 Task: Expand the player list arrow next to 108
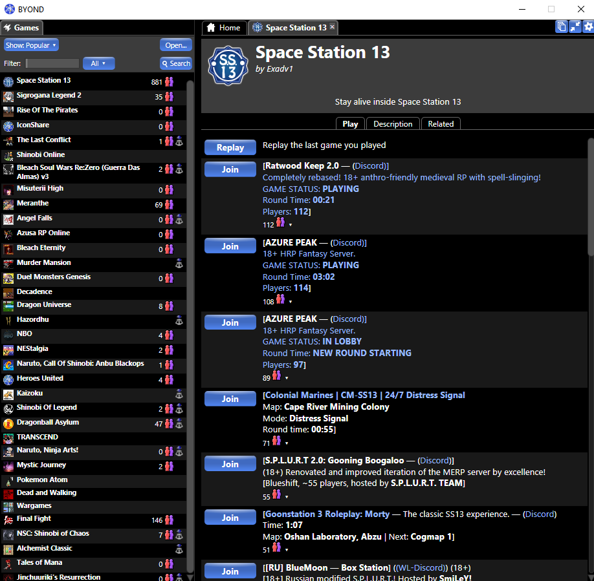point(291,301)
